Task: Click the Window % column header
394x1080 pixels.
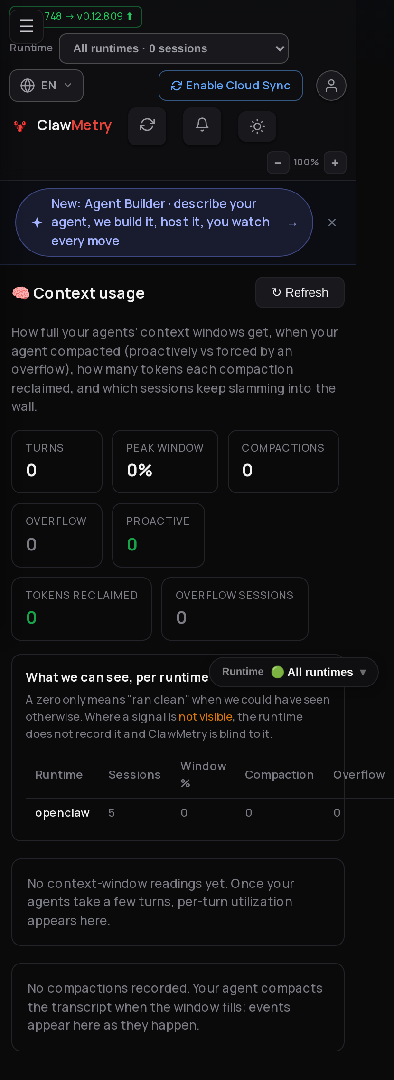Action: pyautogui.click(x=204, y=774)
